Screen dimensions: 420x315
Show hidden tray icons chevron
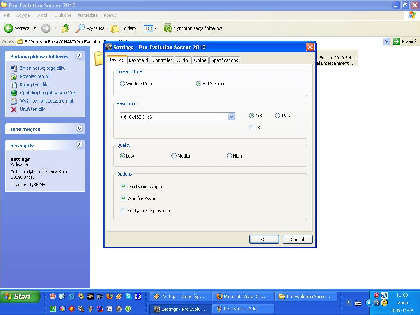point(369,303)
